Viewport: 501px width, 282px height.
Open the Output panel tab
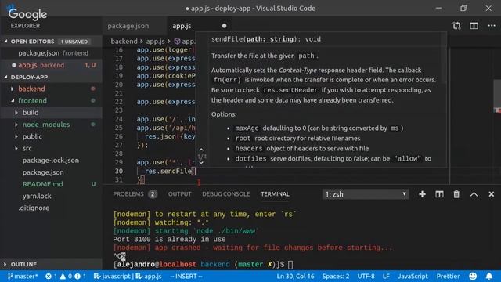(179, 194)
